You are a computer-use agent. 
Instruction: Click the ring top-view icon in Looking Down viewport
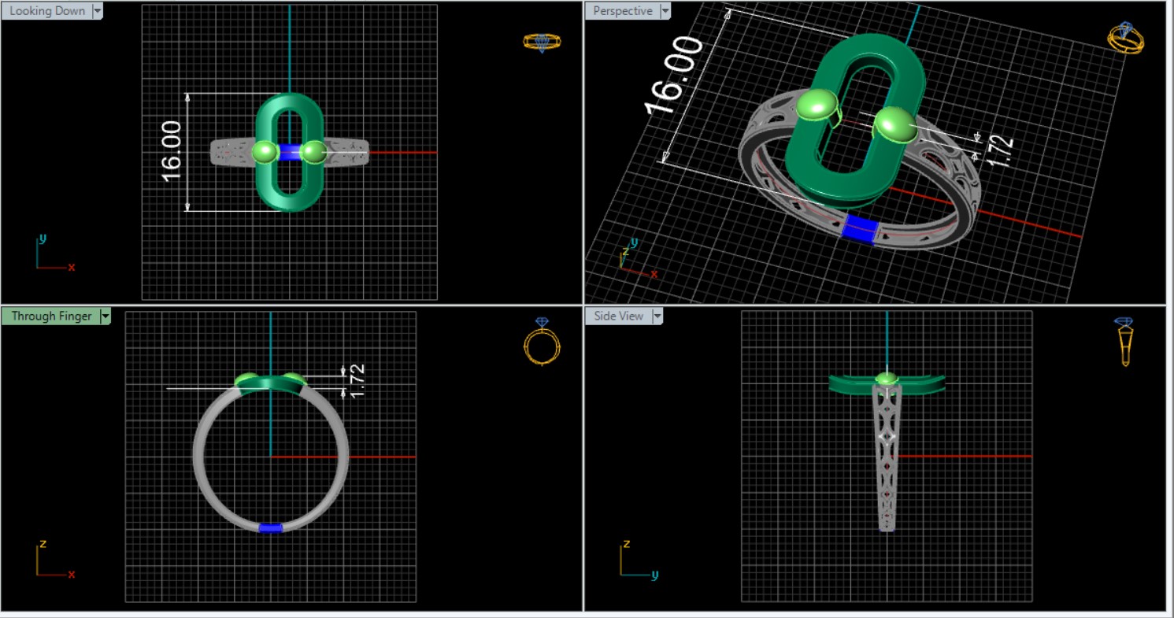tap(542, 42)
